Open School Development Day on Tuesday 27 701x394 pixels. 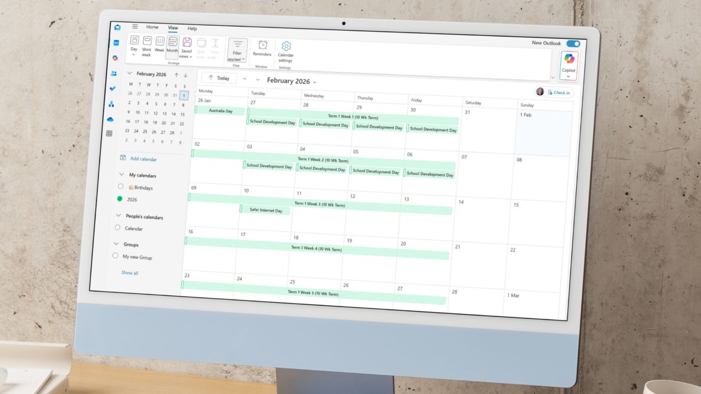pos(272,121)
